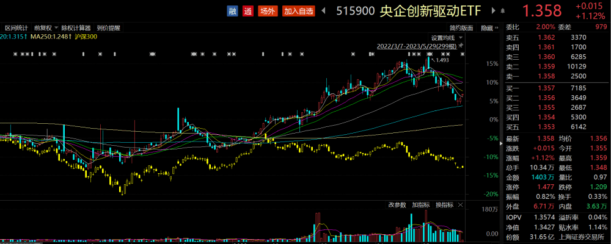The image size is (611, 244).
Task: Click 换指标 to change the indicator
Action: (444, 205)
